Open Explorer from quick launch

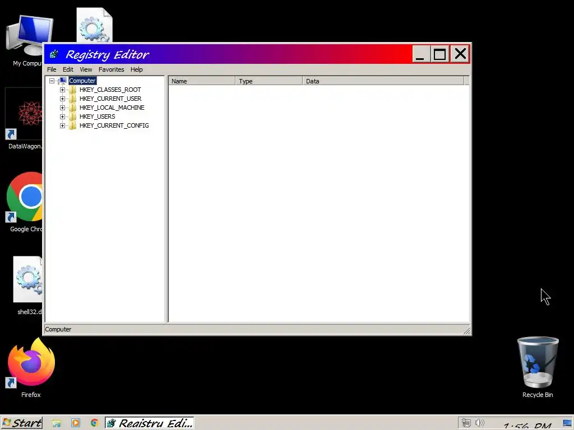pyautogui.click(x=57, y=423)
